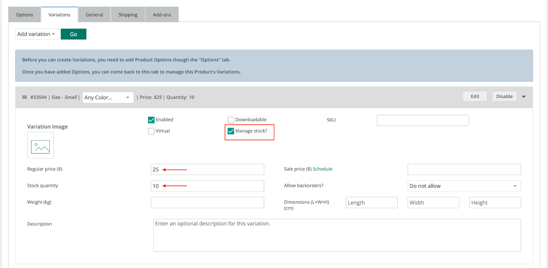Click the Edit variation button
Screen dimensions: 548x268
tap(475, 96)
